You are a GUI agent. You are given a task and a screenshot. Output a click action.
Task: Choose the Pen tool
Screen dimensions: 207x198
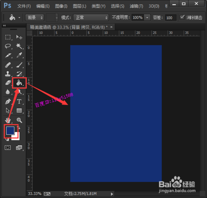click(x=8, y=102)
